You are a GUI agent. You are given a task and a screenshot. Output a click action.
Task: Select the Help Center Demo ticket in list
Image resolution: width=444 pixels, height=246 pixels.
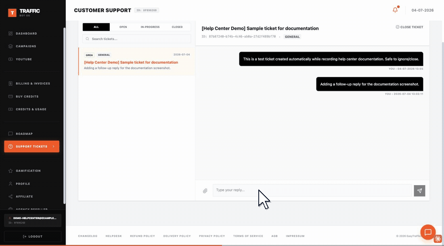coord(137,61)
